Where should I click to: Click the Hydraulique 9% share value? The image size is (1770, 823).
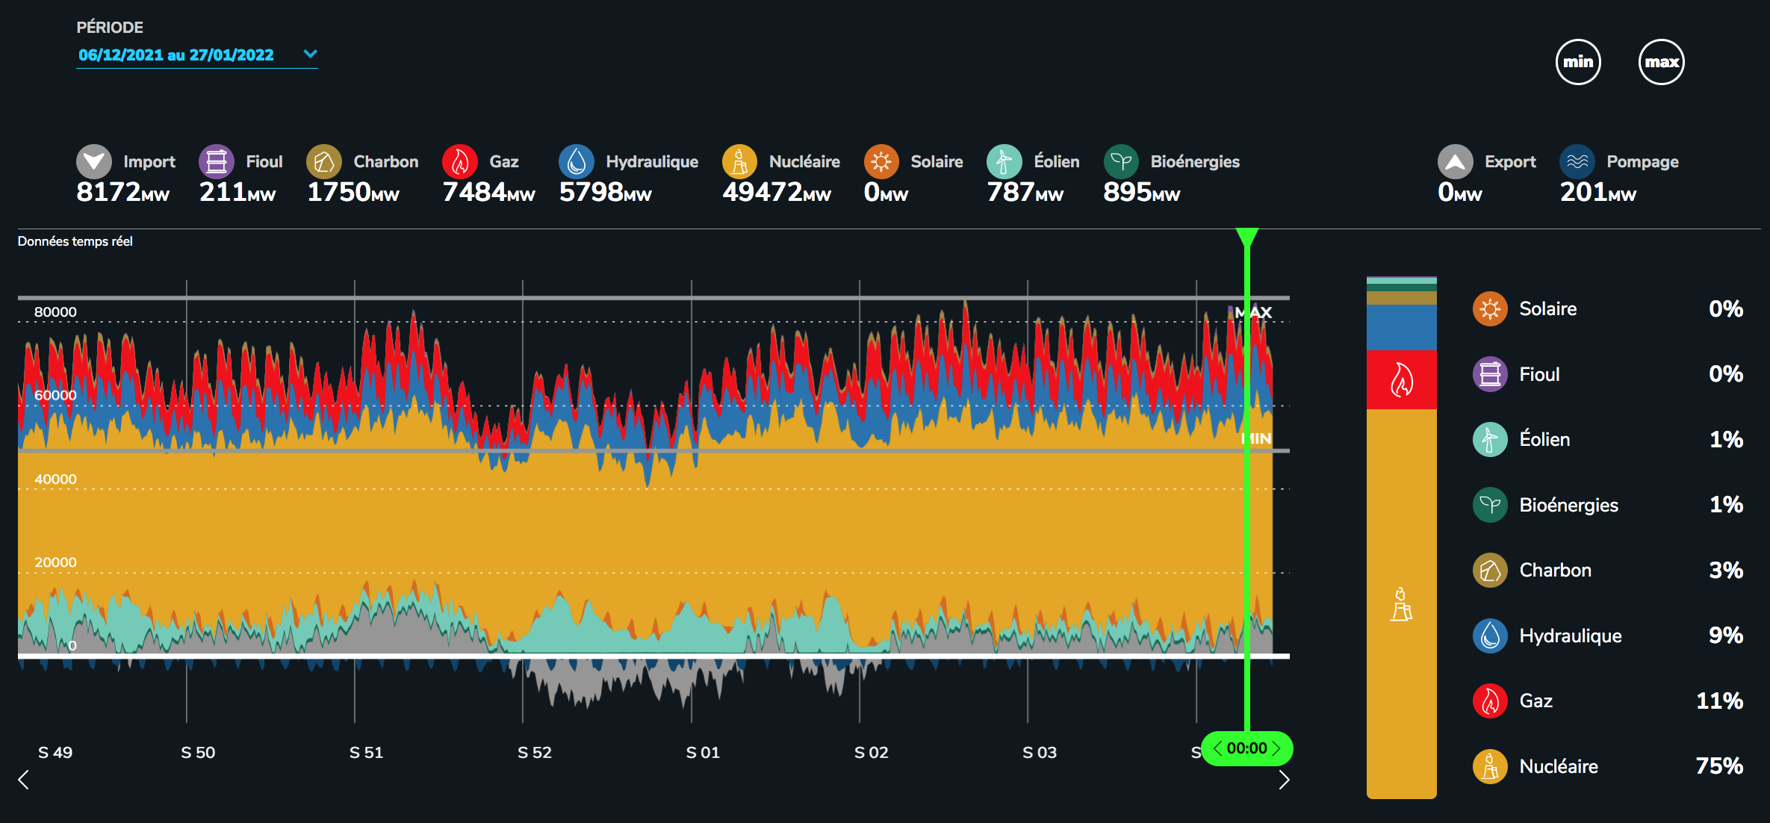[1726, 636]
